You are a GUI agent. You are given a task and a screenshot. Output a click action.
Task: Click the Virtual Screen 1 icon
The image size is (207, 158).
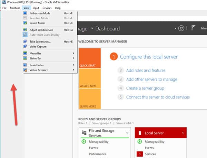(25, 70)
